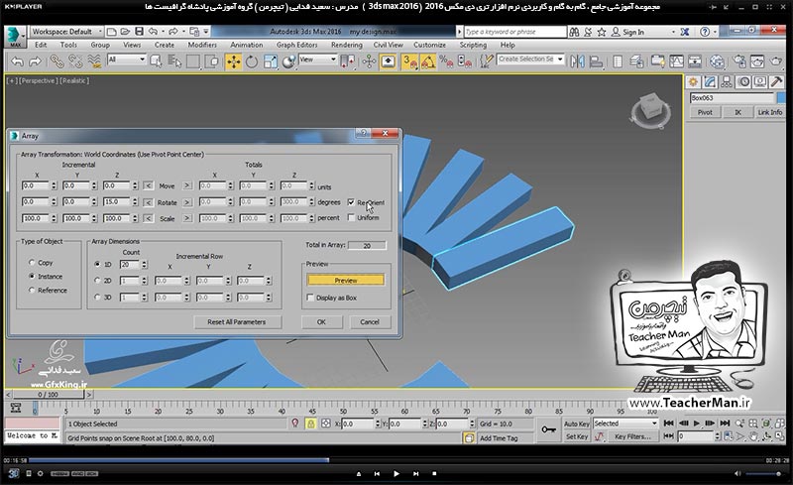This screenshot has height=485, width=793.
Task: Open the Motion command panel tab
Action: 743,81
